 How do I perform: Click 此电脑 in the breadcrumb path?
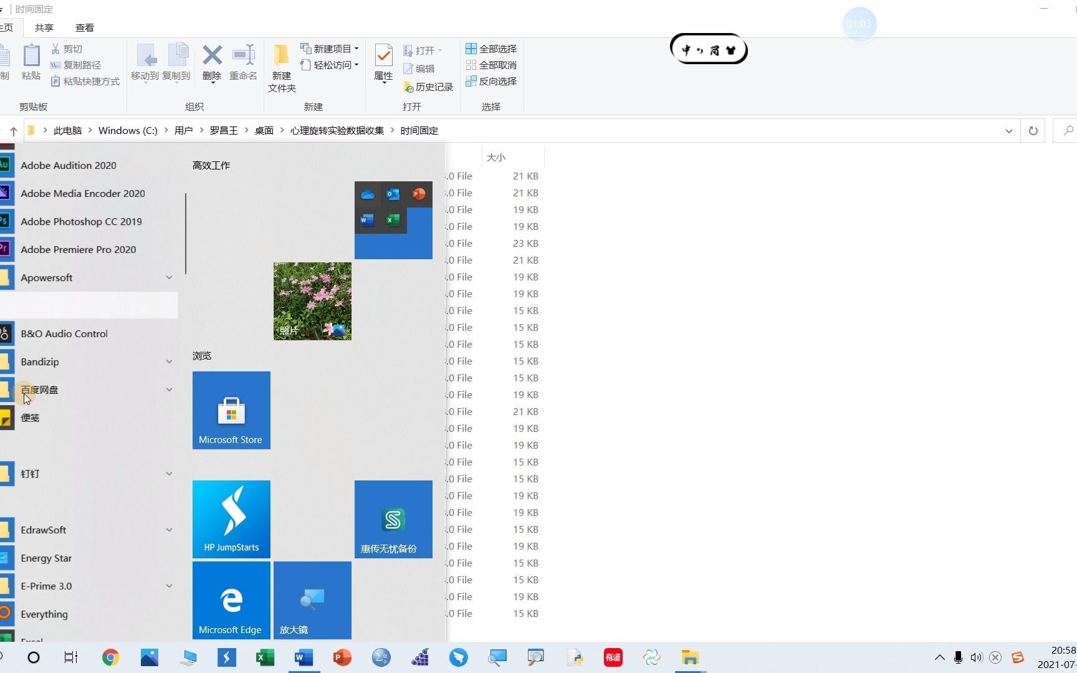tap(67, 130)
